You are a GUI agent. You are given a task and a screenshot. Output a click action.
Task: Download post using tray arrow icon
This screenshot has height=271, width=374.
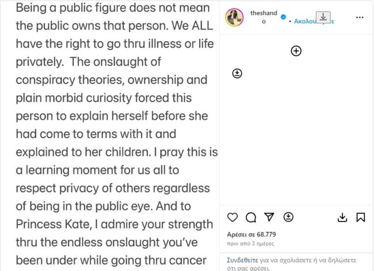click(342, 217)
